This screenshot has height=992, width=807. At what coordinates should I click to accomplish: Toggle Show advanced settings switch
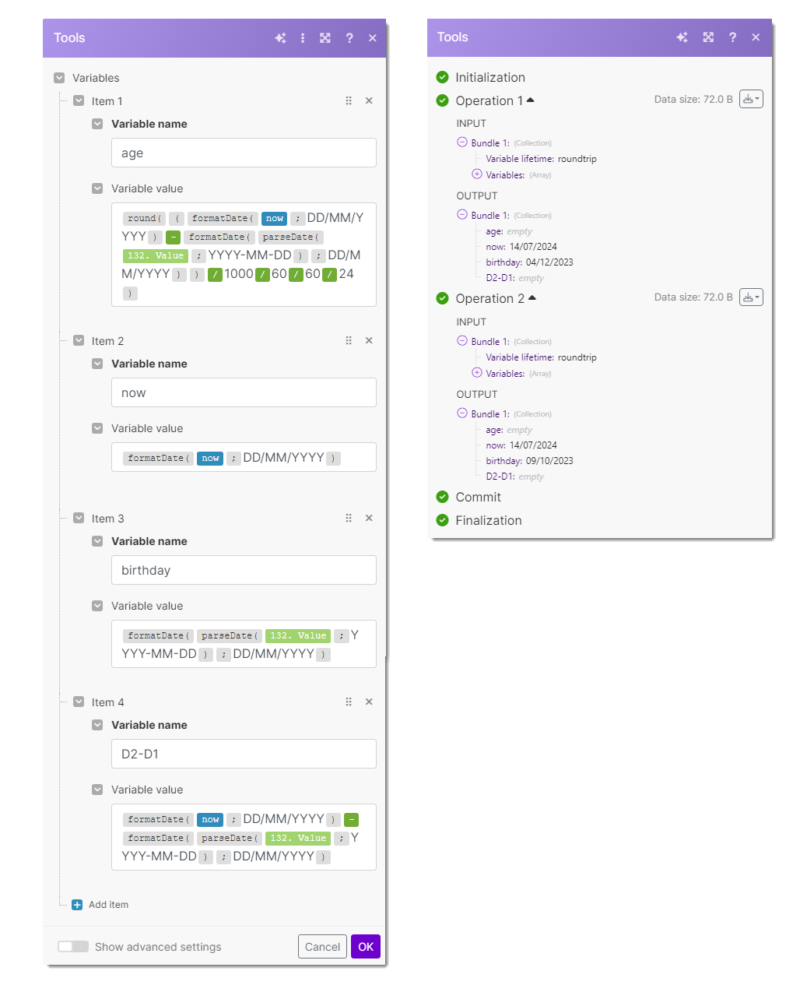coord(73,947)
